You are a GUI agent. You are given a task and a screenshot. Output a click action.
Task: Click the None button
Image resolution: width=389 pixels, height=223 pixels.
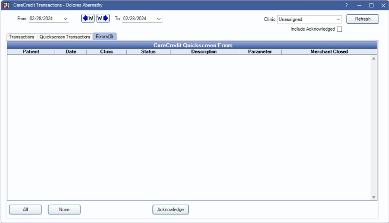click(64, 210)
